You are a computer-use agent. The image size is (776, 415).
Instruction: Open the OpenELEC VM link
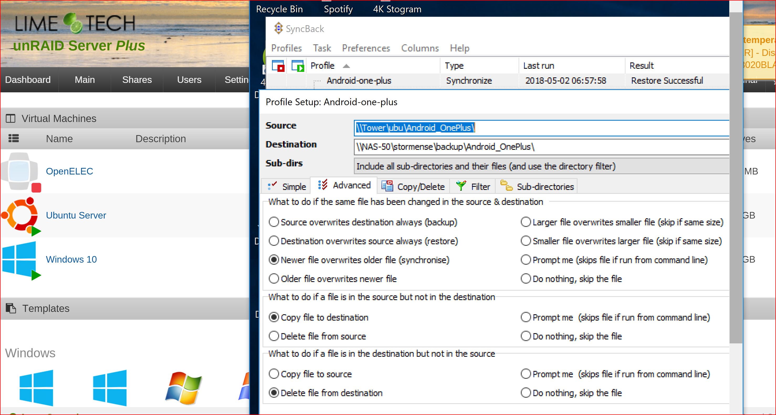69,171
